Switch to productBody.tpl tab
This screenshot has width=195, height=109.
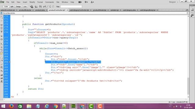(x=25, y=10)
